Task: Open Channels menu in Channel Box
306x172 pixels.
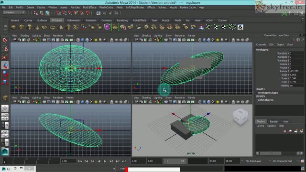Action: click(261, 44)
